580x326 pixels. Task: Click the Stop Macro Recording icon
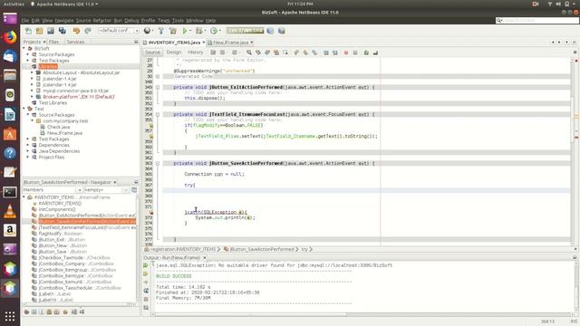355,53
